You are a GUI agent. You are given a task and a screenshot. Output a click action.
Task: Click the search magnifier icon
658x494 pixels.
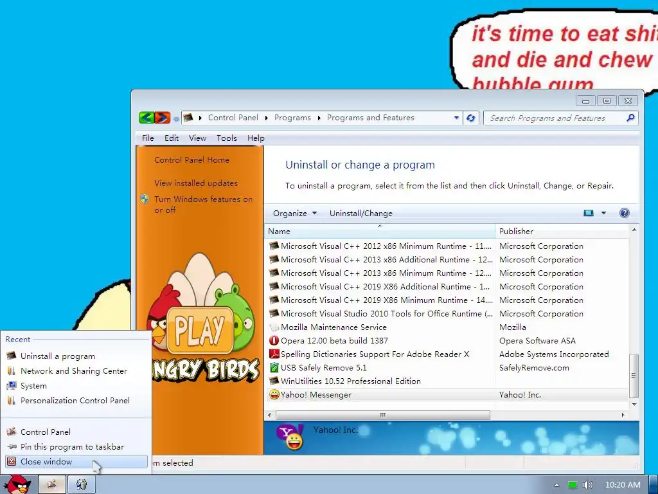click(x=630, y=118)
